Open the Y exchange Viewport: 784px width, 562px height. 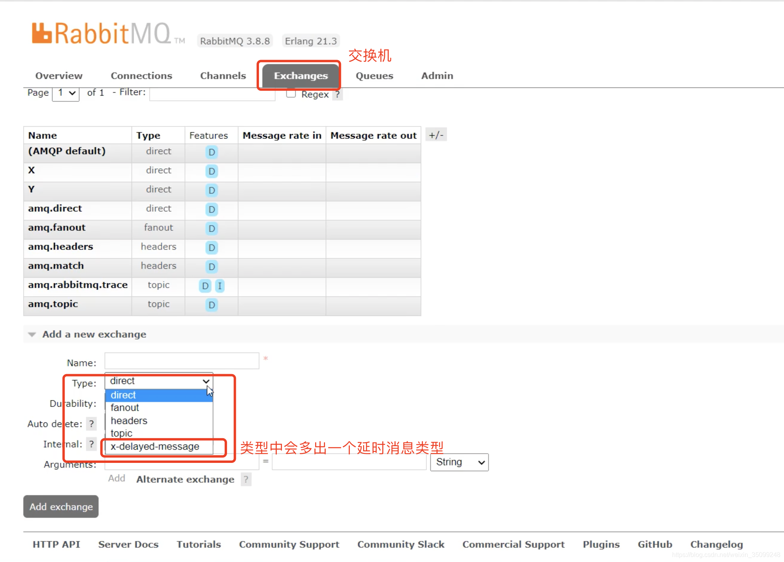[31, 189]
